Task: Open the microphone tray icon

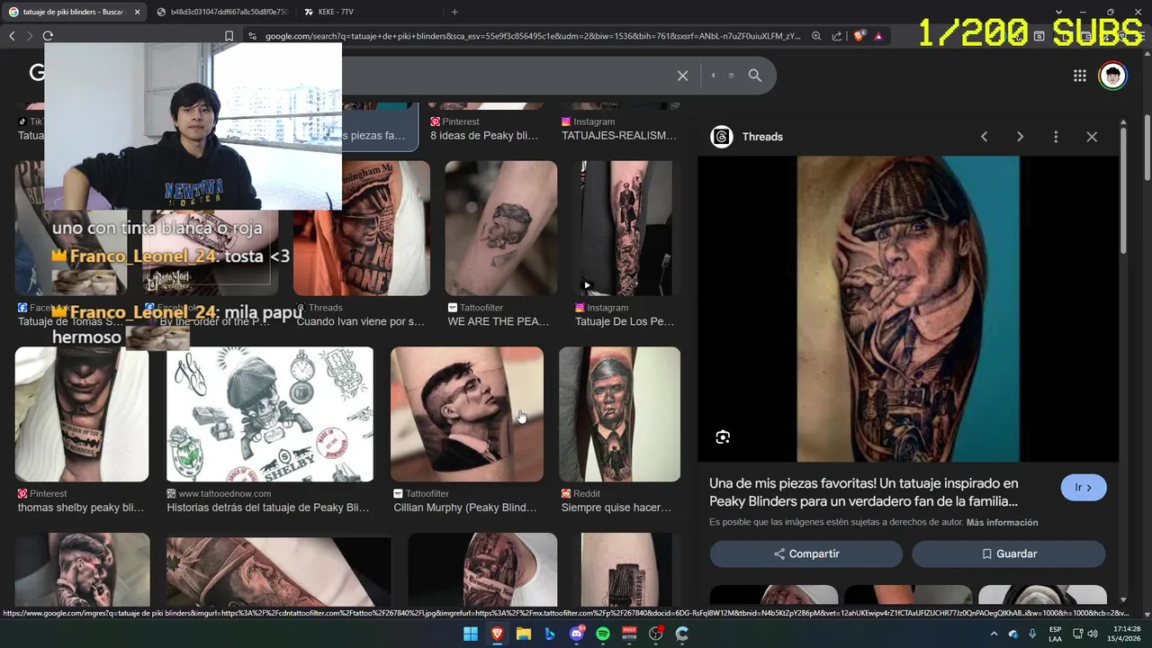Action: point(1032,634)
